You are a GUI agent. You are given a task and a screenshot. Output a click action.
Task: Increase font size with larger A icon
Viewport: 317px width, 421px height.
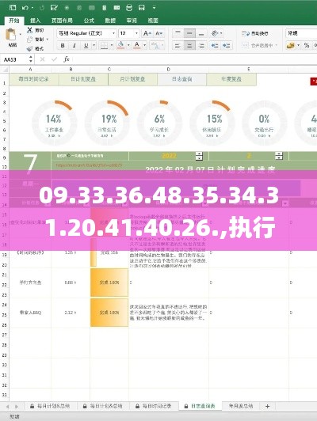pyautogui.click(x=147, y=33)
